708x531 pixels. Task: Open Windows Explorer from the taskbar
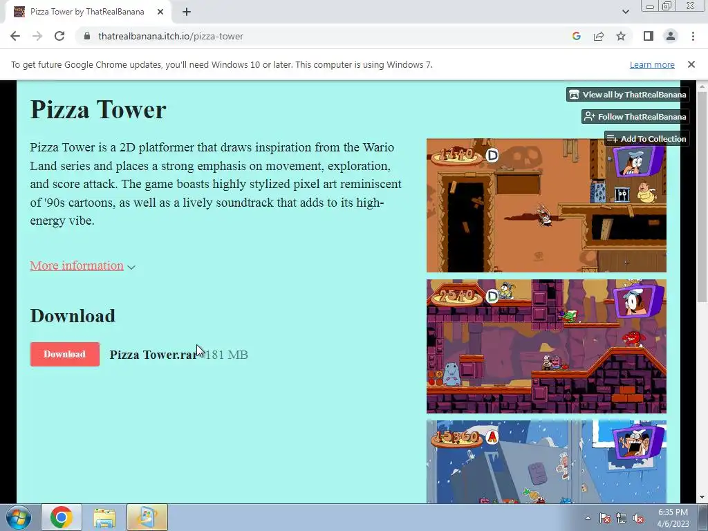pyautogui.click(x=104, y=517)
